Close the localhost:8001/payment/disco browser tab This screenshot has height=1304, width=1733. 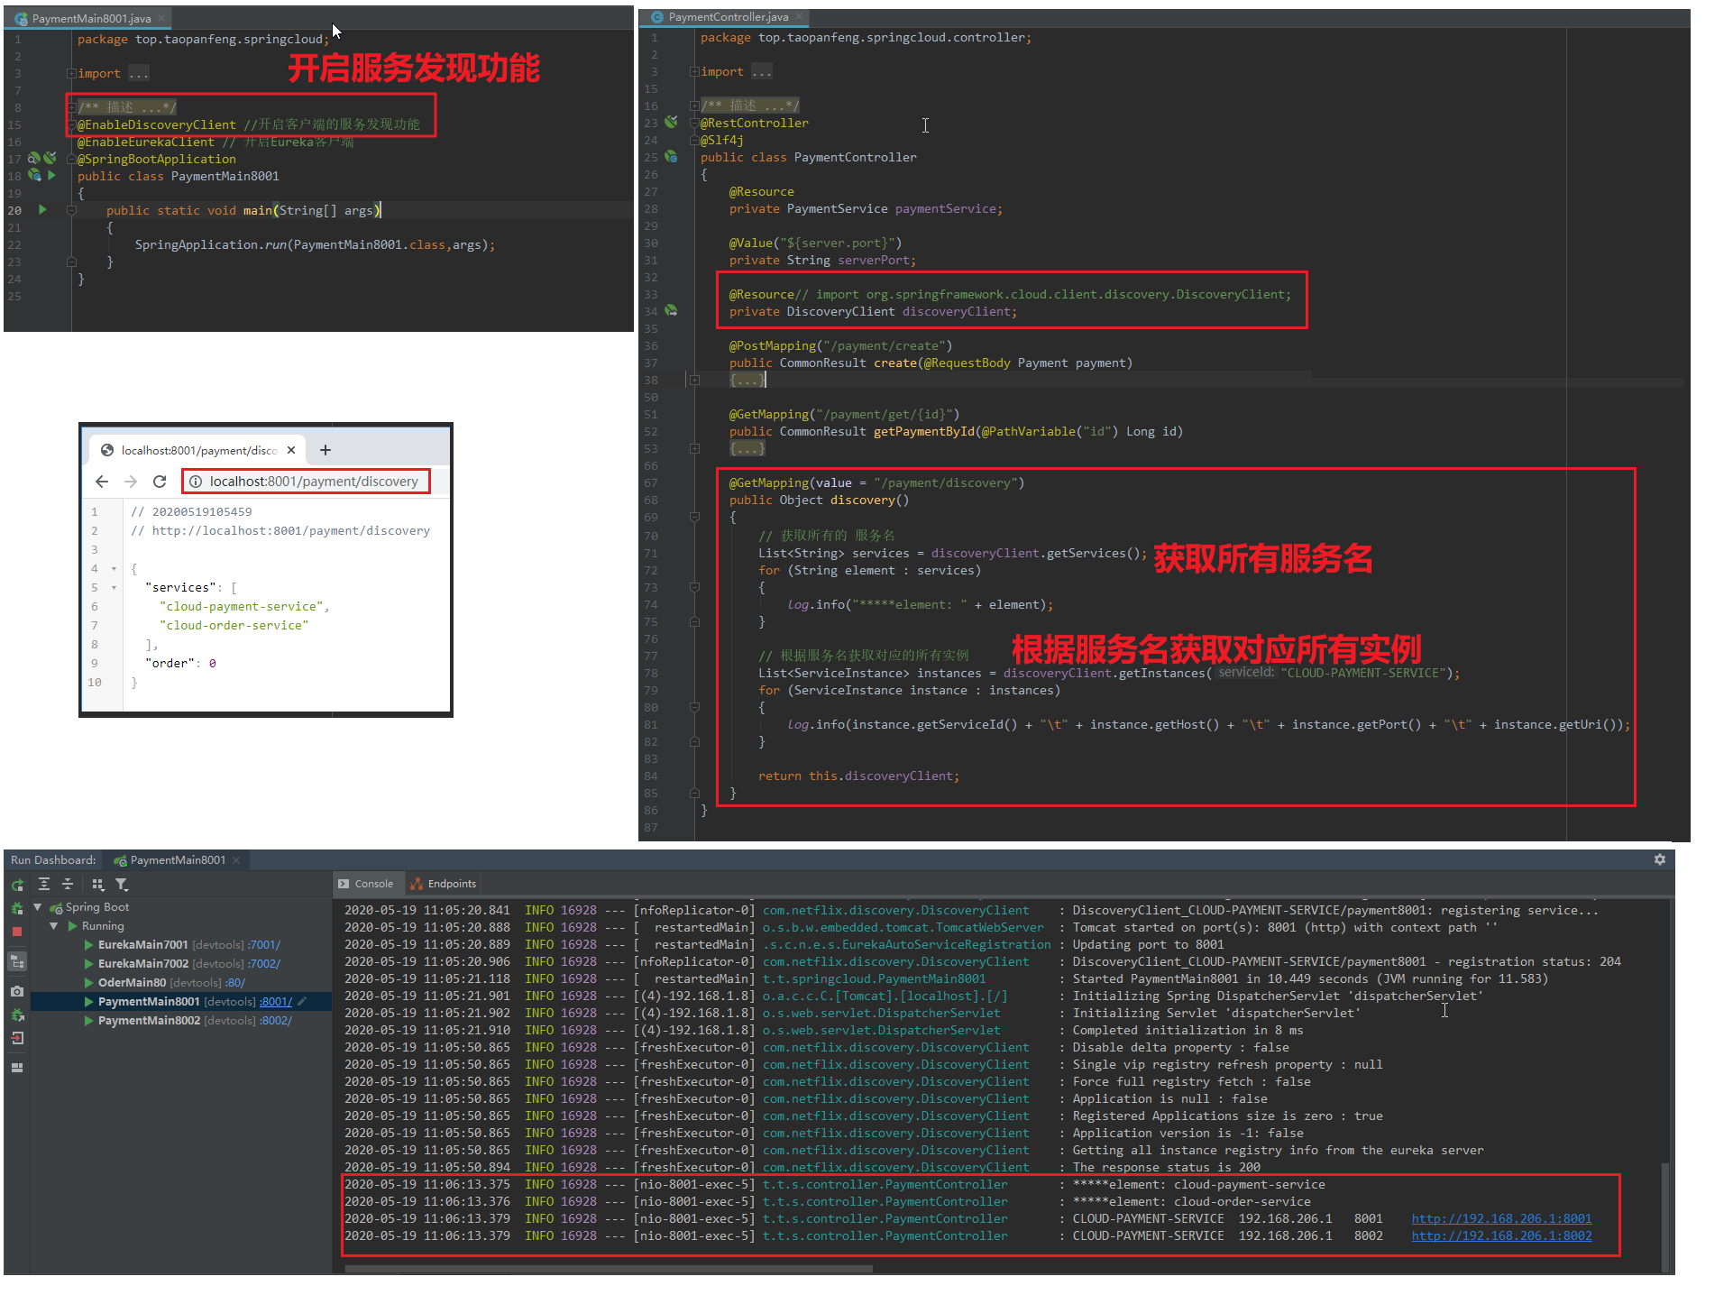[x=291, y=450]
